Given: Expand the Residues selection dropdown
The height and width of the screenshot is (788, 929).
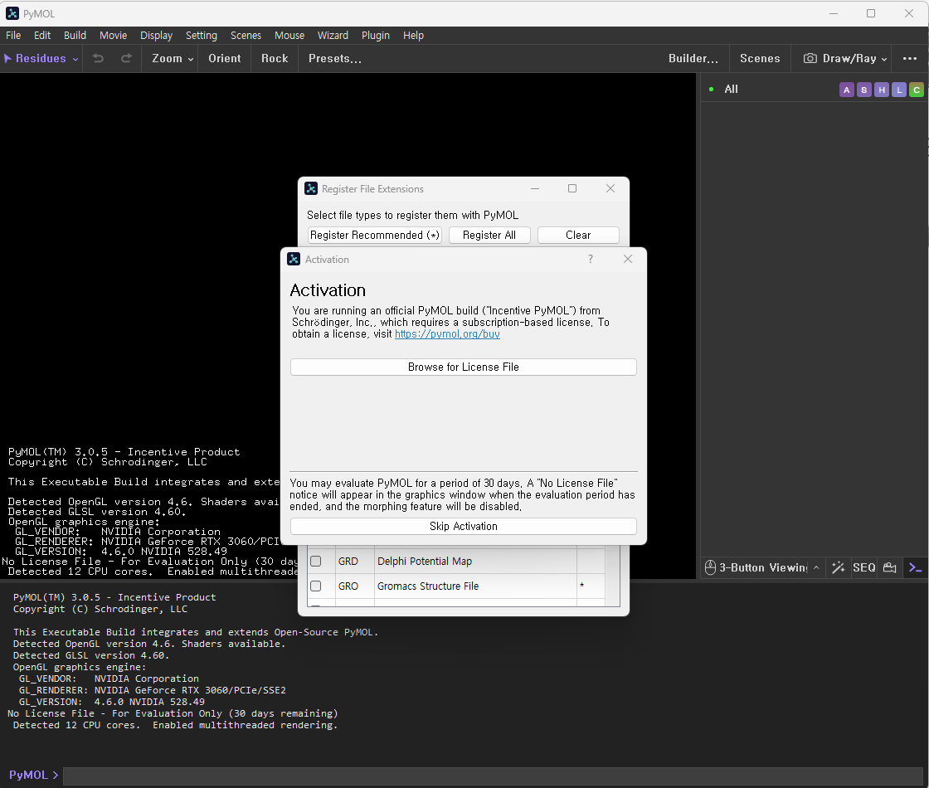Looking at the screenshot, I should 75,59.
